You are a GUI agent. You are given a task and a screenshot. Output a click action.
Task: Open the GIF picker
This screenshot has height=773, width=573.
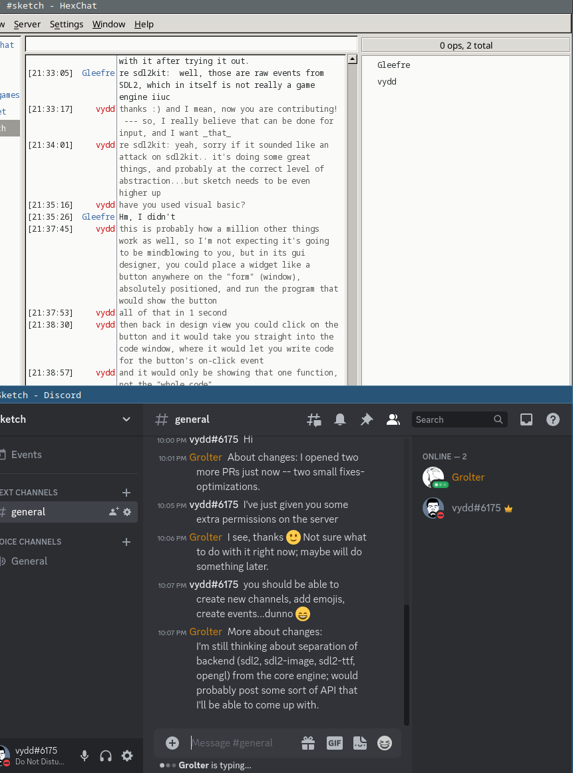click(x=334, y=743)
